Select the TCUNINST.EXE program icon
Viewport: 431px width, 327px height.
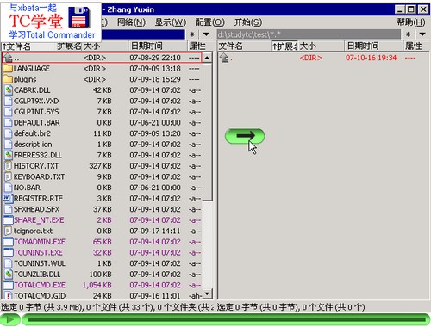pos(8,253)
